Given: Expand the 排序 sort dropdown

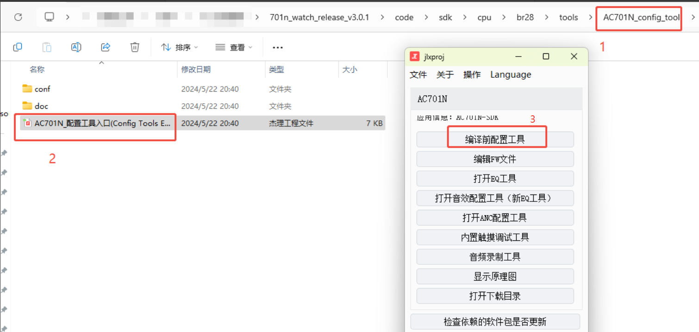Looking at the screenshot, I should [x=180, y=47].
